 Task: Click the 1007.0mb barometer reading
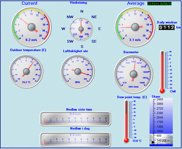pos(133,87)
